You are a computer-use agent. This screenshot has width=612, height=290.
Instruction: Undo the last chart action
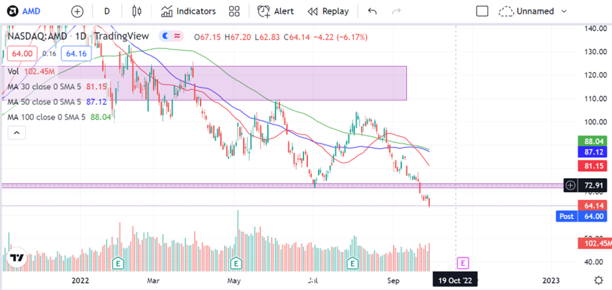click(x=372, y=11)
